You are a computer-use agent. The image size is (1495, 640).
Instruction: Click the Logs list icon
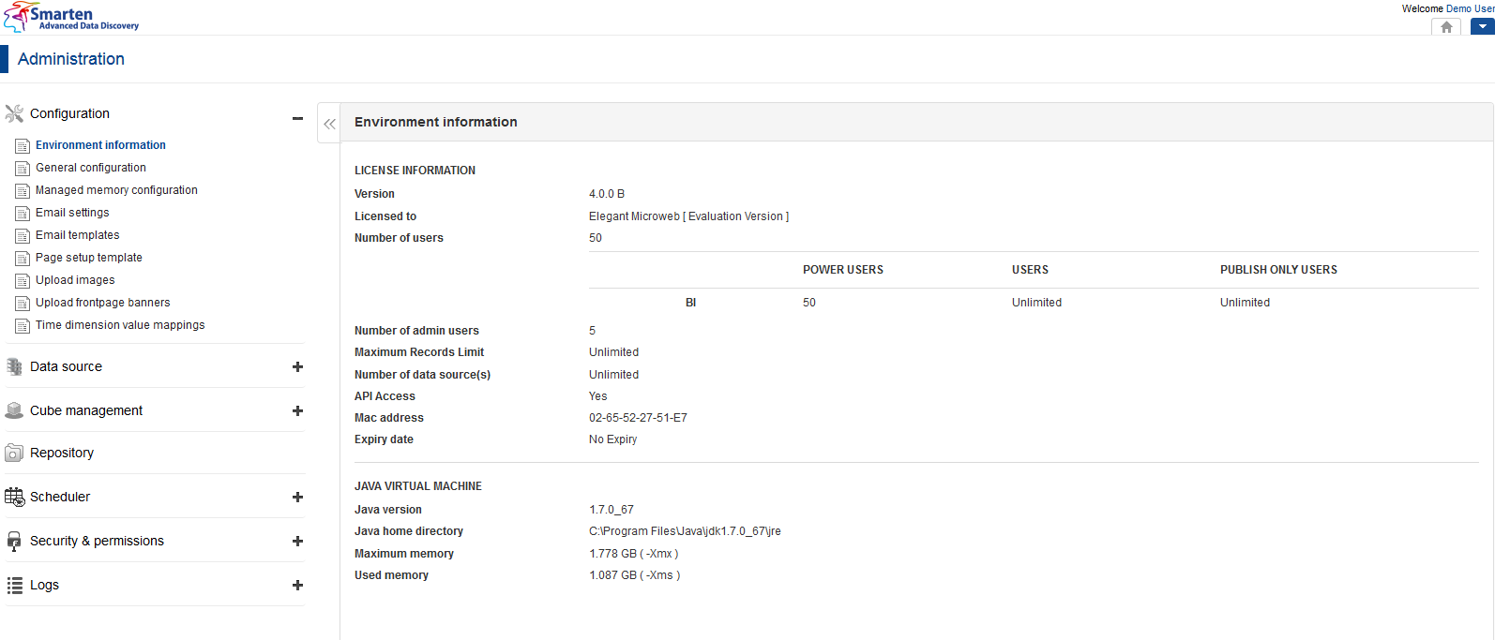14,586
